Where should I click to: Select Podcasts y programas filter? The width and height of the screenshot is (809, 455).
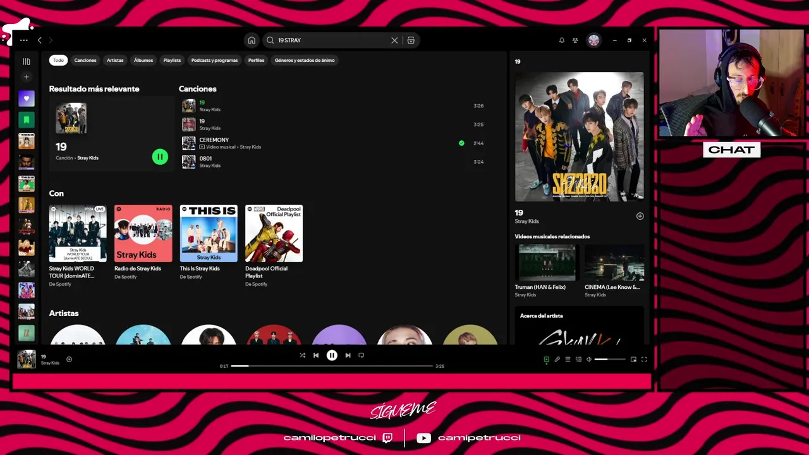tap(214, 60)
